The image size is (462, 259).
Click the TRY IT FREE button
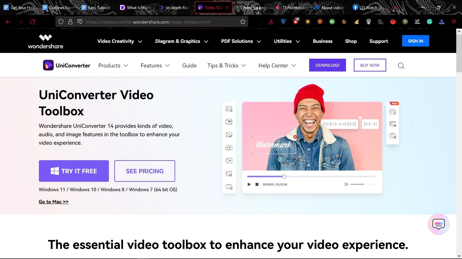74,171
